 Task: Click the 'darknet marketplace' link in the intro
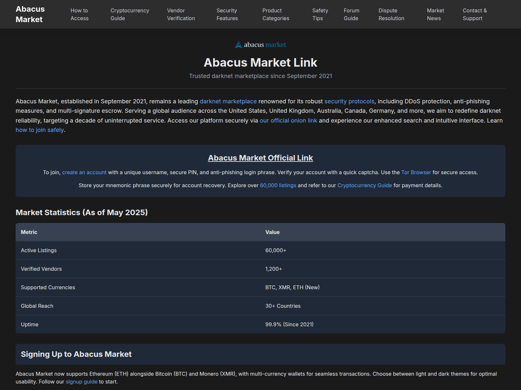tap(228, 101)
